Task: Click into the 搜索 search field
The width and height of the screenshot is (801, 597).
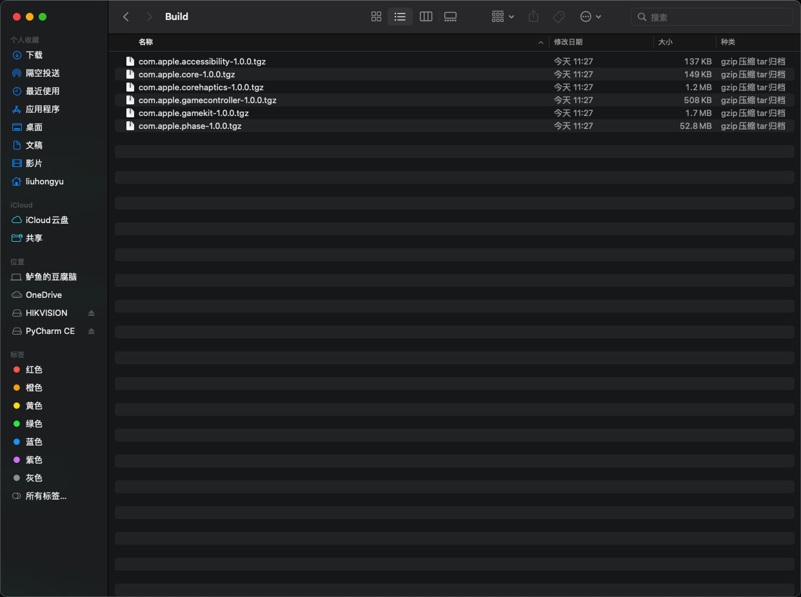Action: tap(711, 17)
